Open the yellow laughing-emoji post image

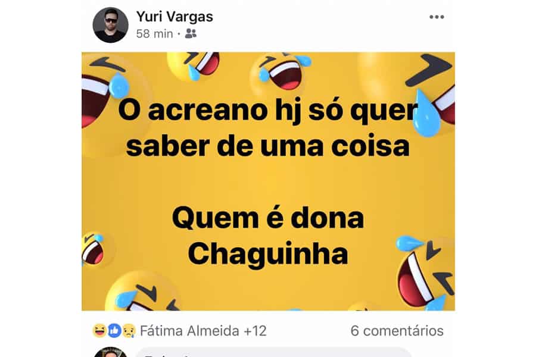point(268,181)
